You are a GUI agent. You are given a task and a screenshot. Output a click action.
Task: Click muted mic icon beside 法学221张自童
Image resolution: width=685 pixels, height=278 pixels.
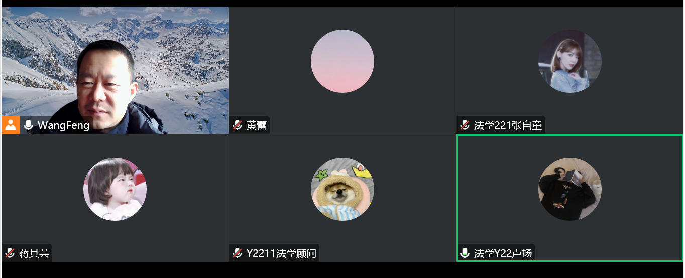[465, 125]
